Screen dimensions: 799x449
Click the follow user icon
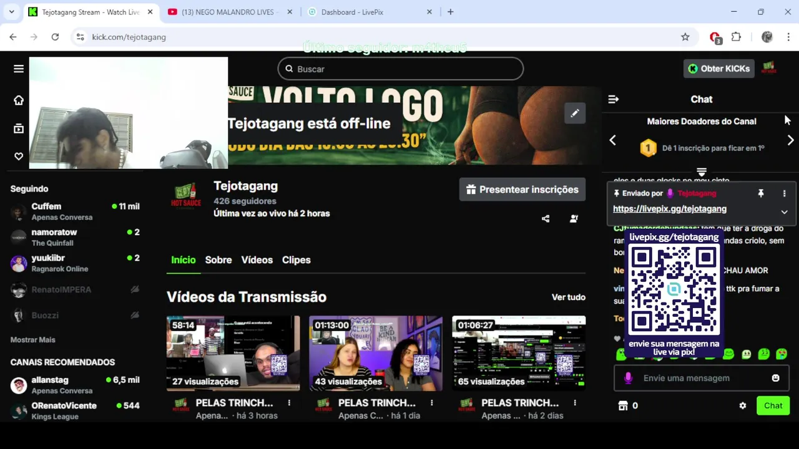pos(574,219)
